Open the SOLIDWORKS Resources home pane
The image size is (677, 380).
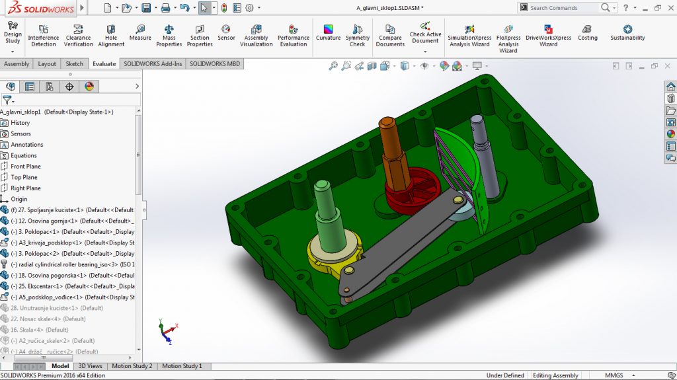[670, 87]
